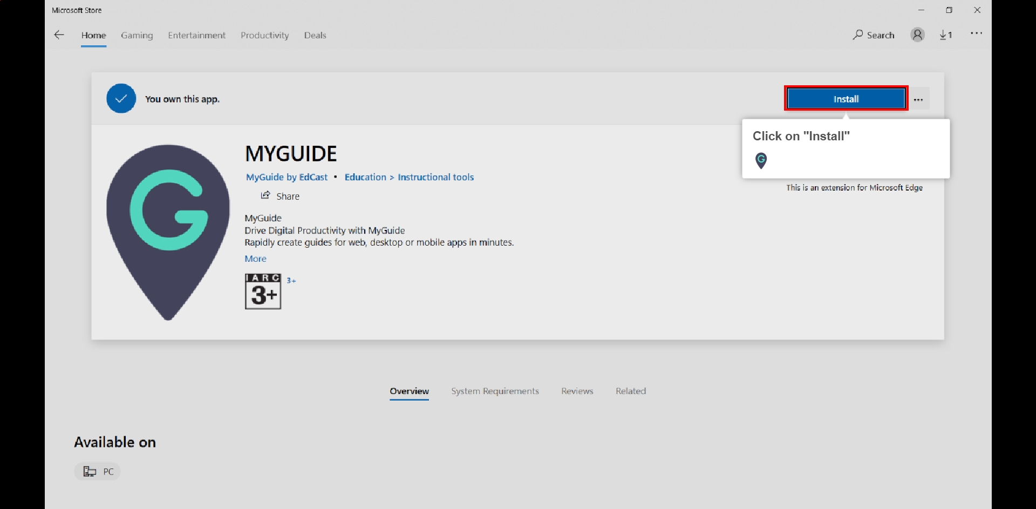Open the Gaming tab
The height and width of the screenshot is (509, 1036).
click(137, 36)
